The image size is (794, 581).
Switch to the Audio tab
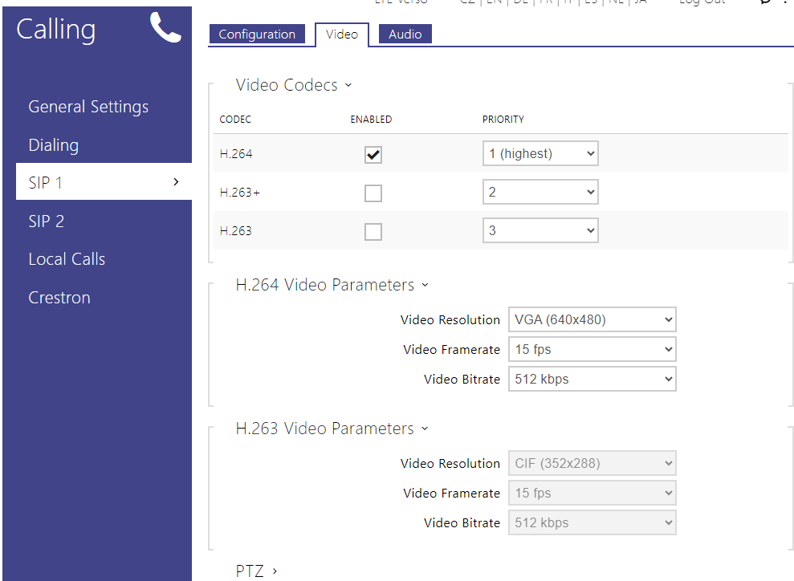click(405, 34)
